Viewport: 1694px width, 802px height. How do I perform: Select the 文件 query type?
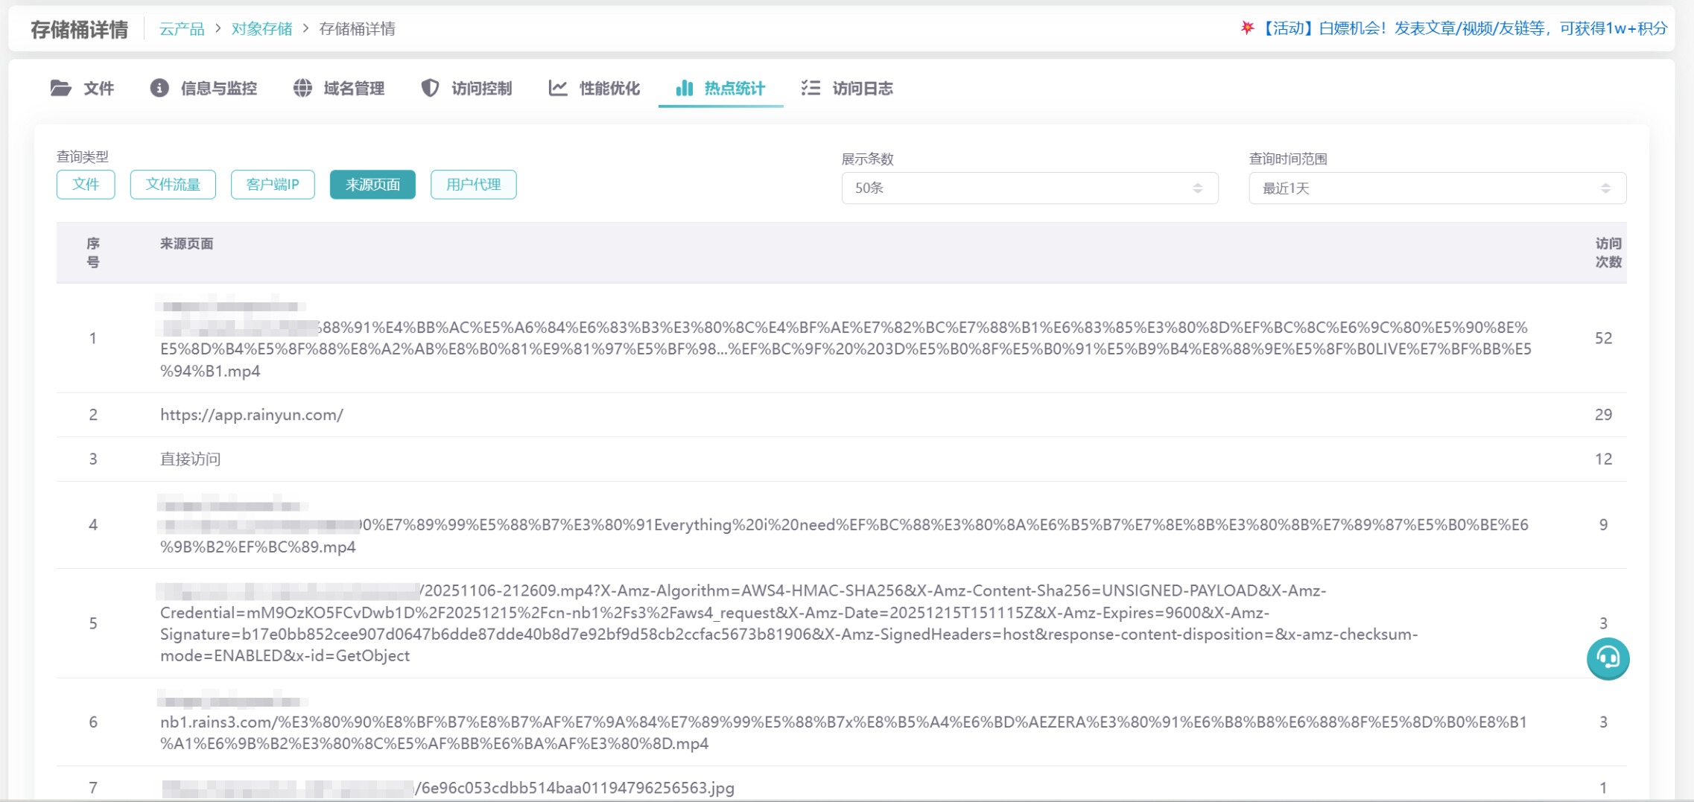click(86, 185)
